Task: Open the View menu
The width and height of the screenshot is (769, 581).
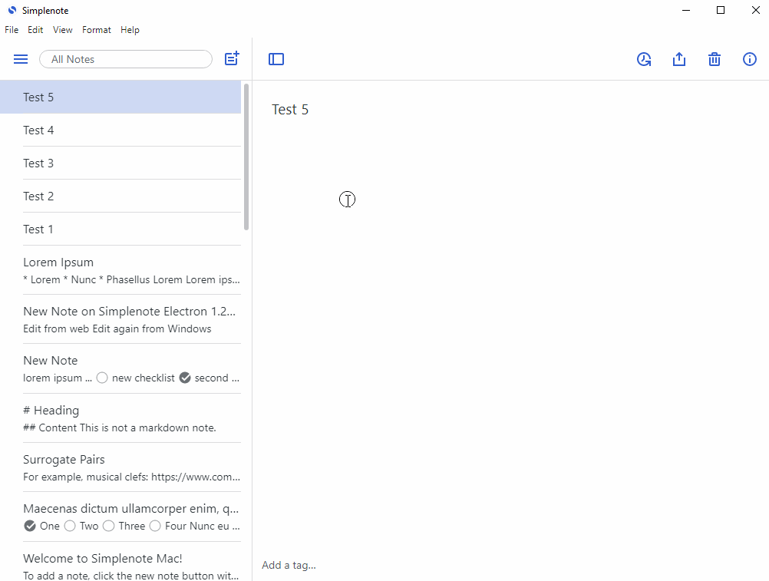Action: tap(62, 30)
